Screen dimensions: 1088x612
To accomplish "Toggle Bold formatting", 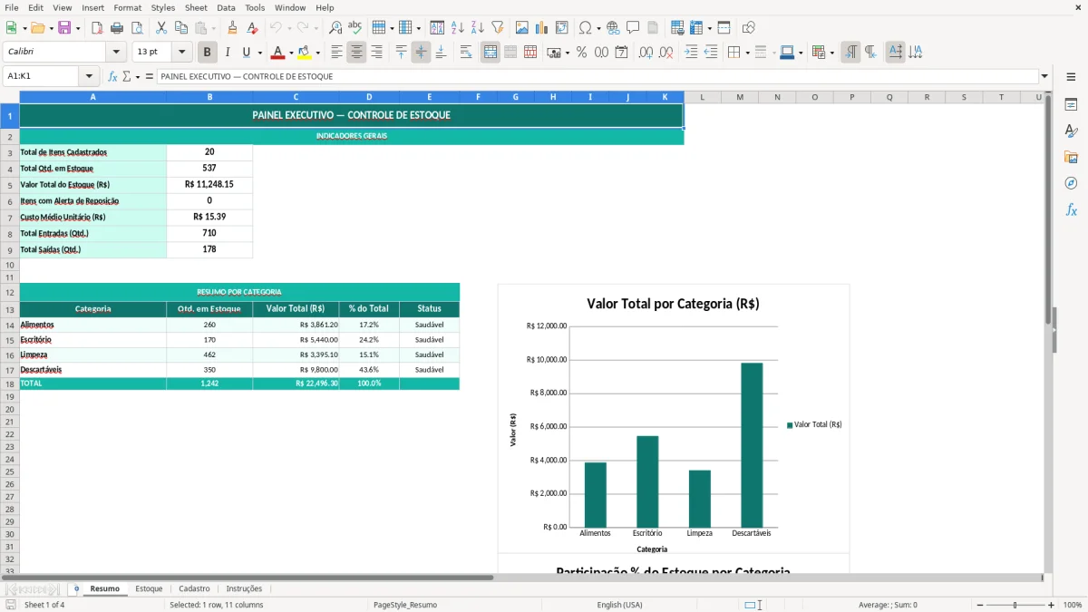I will point(208,53).
